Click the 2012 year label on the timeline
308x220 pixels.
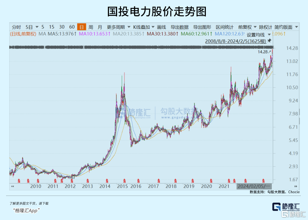(70, 186)
